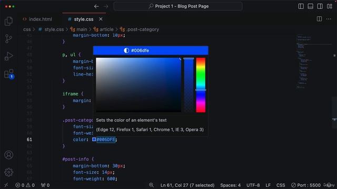
Task: Open the Extensions view with badge
Action: pyautogui.click(x=9, y=74)
